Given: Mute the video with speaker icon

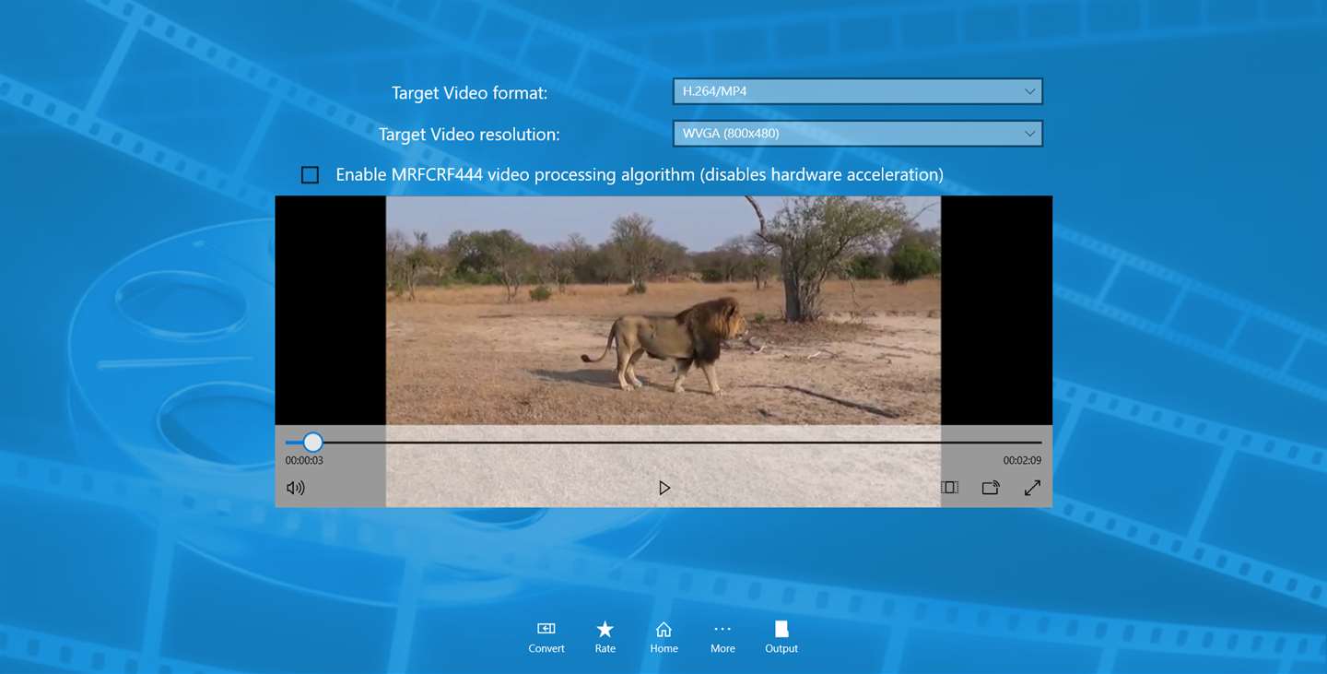Looking at the screenshot, I should 296,488.
